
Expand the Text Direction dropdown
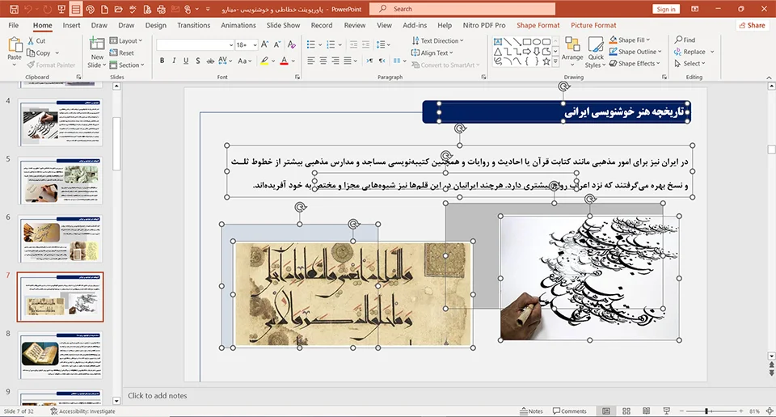(437, 40)
